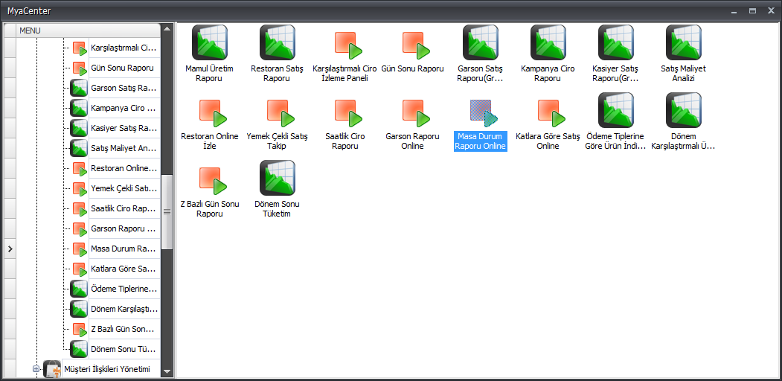Screen dimensions: 782x381
Task: Open Dönem Sonu Tüketim large icon
Action: click(278, 178)
